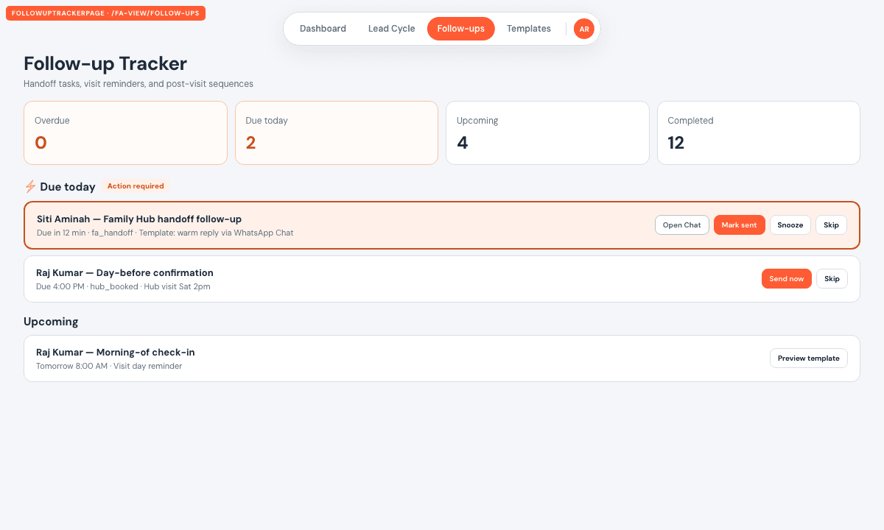
Task: Click the 'Due 4:00 PM · hub_booked' detail line
Action: click(x=123, y=286)
